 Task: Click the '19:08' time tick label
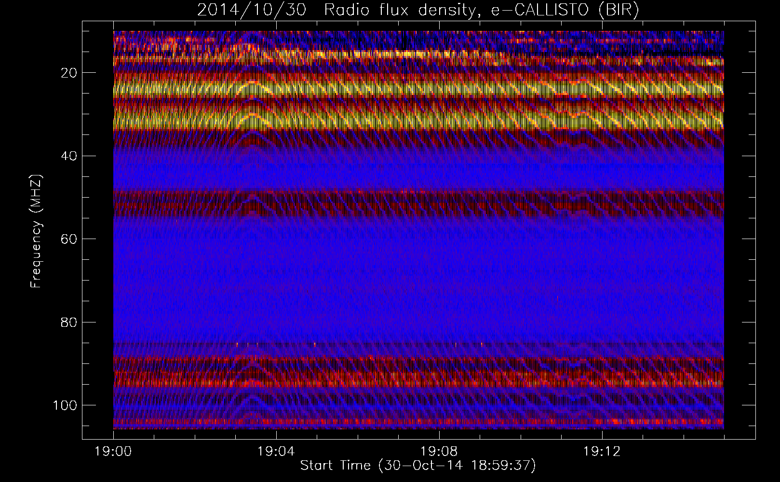point(439,452)
